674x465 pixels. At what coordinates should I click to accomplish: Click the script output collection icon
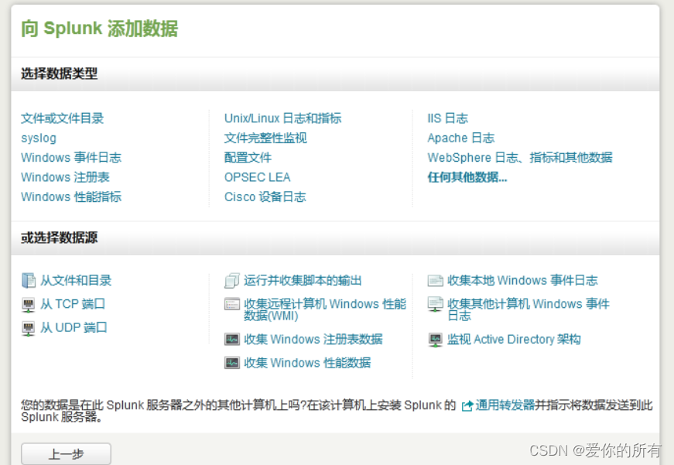[232, 280]
